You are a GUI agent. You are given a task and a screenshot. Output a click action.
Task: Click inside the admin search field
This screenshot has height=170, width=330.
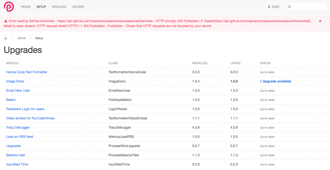point(309,7)
